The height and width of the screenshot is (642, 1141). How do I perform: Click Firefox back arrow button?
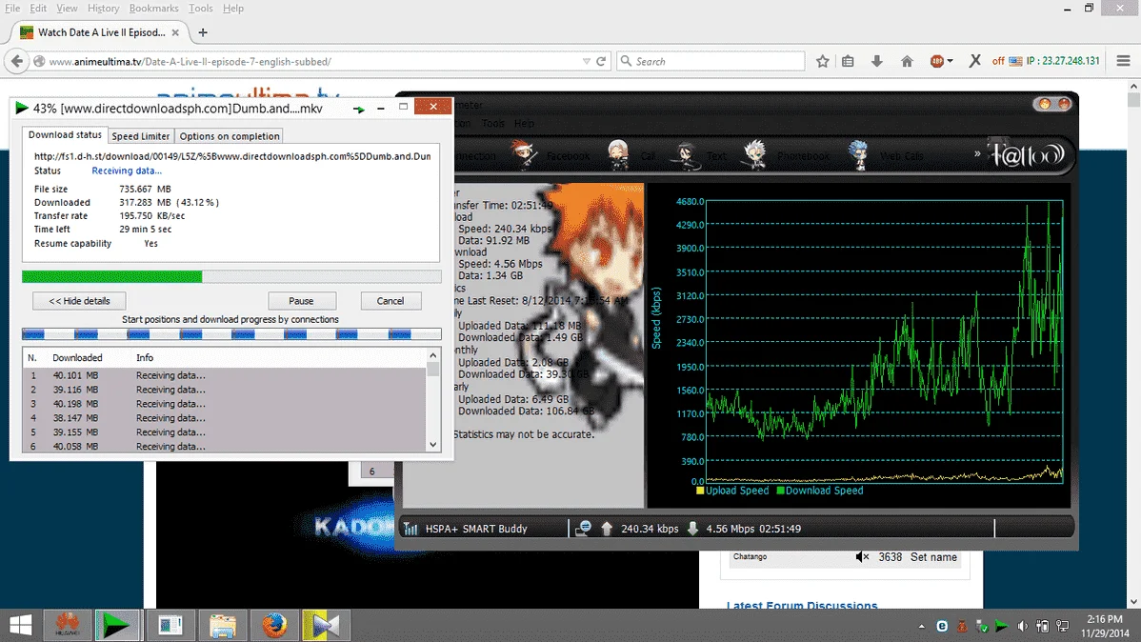click(17, 61)
